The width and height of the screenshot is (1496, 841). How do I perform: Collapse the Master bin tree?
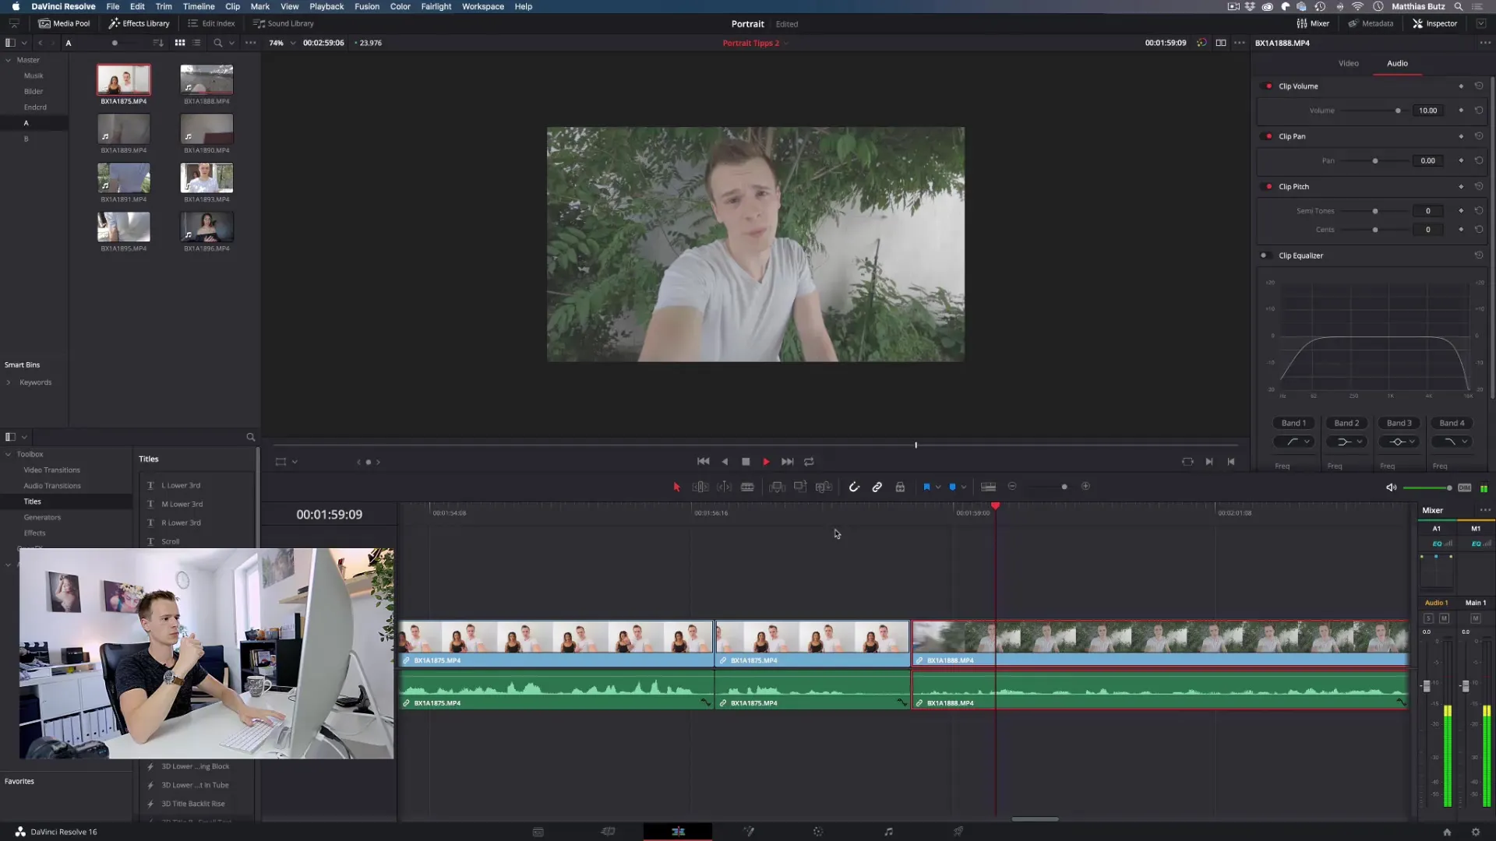pos(9,60)
